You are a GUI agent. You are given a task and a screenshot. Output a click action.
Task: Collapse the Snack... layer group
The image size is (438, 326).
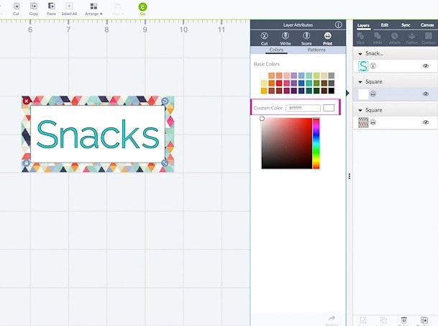pos(360,54)
